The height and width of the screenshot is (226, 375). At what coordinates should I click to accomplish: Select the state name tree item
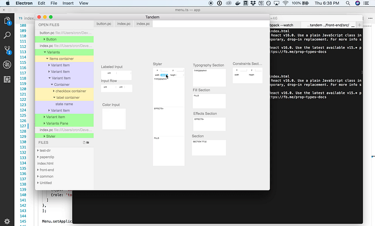point(64,104)
